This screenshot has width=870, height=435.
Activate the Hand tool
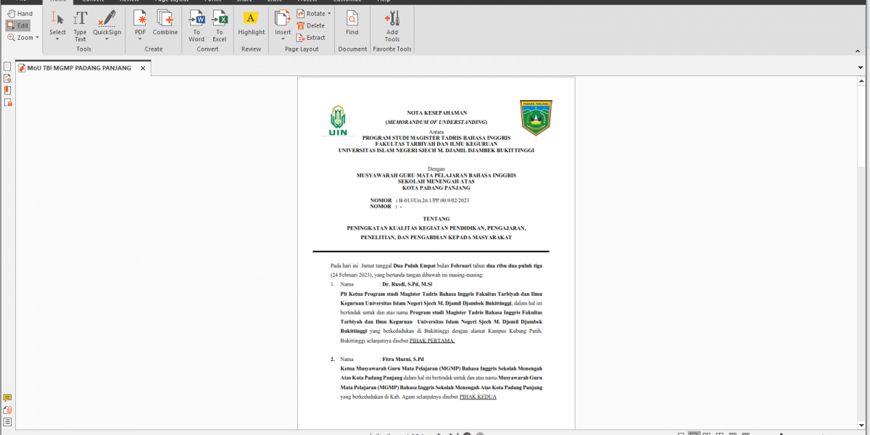[20, 14]
